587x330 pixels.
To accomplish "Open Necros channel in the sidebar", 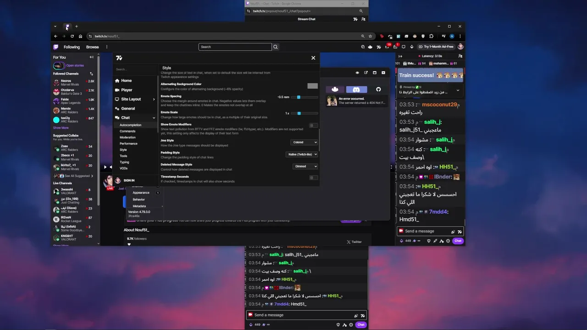I will pos(74,82).
